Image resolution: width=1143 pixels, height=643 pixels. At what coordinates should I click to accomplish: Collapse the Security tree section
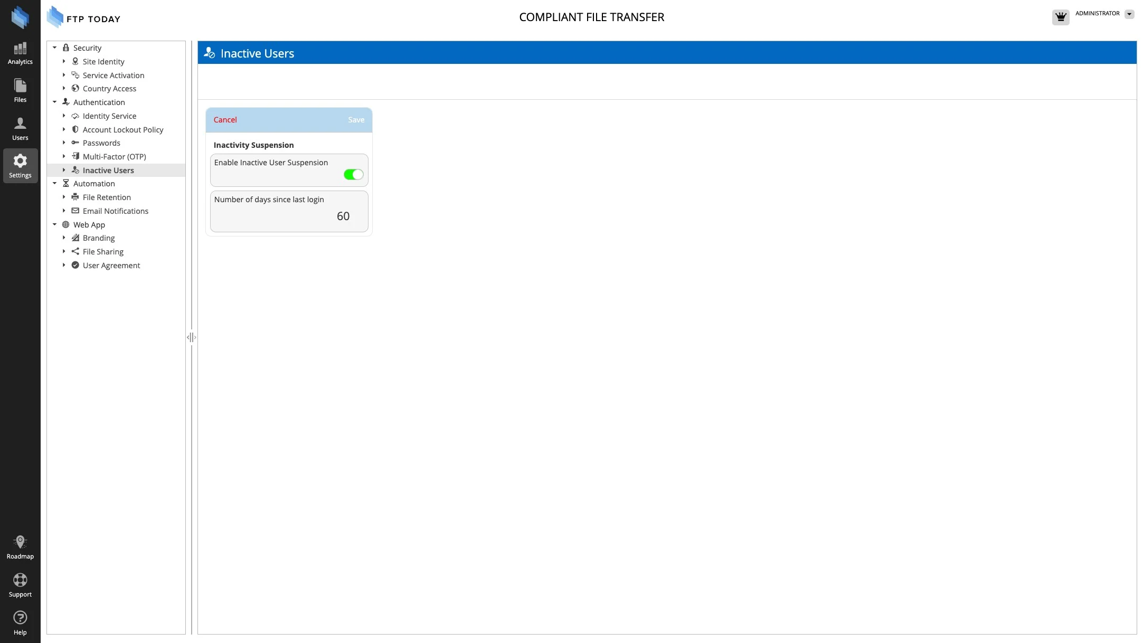tap(54, 48)
